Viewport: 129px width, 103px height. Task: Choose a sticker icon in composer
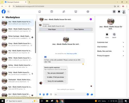[47, 95]
